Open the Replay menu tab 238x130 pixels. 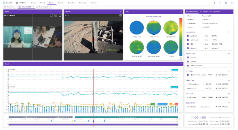coord(51,2)
